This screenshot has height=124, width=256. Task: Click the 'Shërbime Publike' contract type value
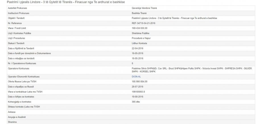coord(137,33)
